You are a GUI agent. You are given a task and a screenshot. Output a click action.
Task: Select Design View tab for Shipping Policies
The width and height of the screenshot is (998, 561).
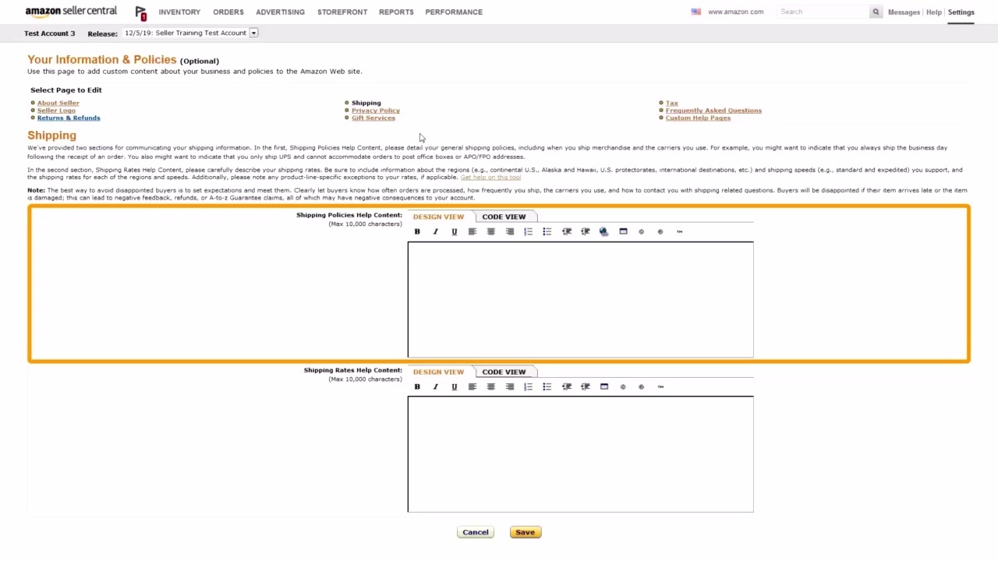tap(438, 217)
